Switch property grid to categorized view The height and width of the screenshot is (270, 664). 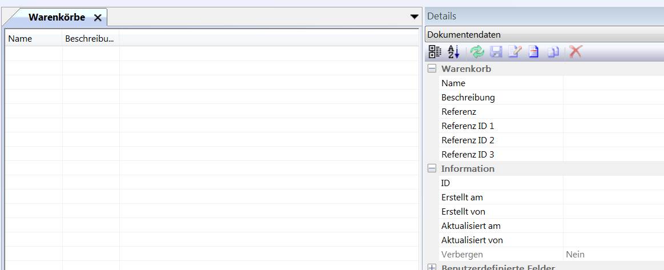point(435,52)
